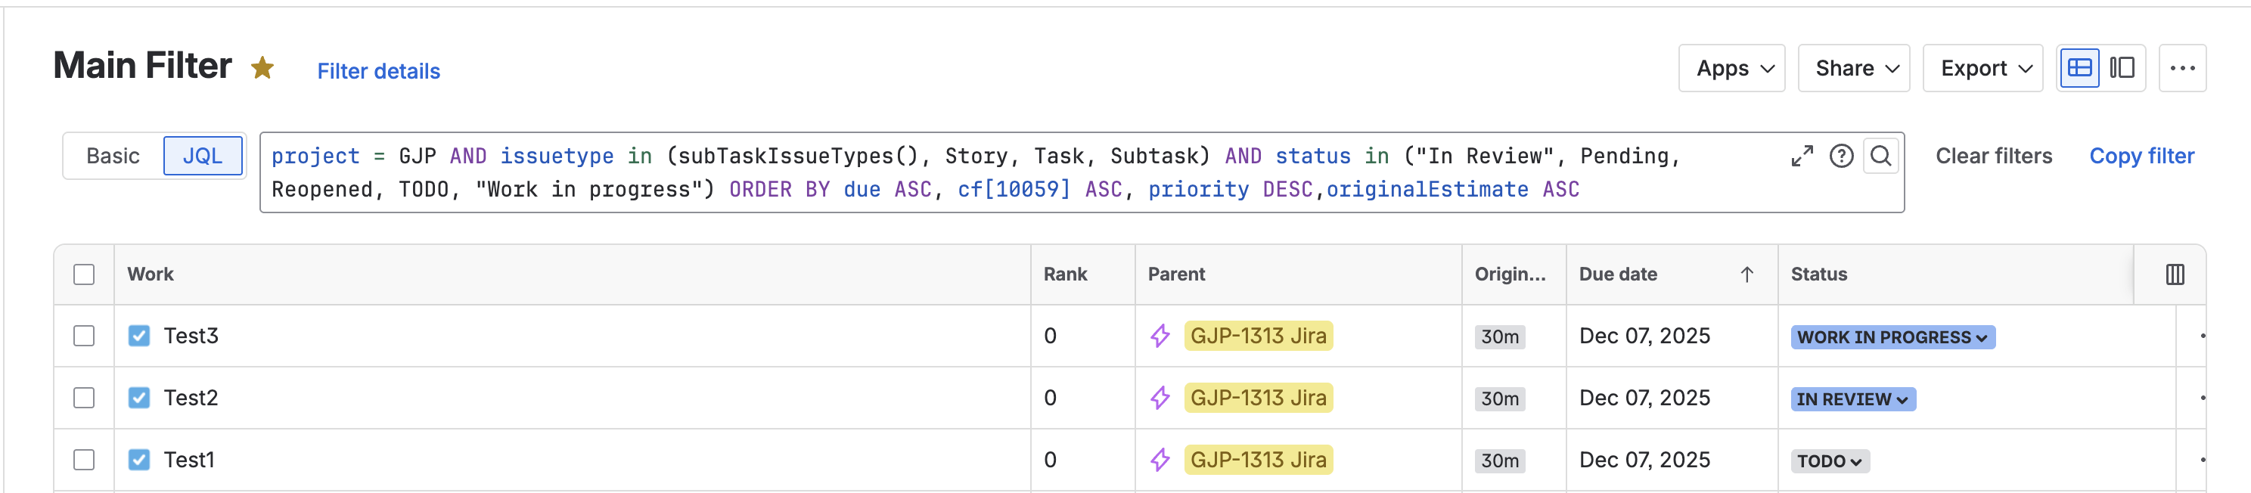The width and height of the screenshot is (2251, 493).
Task: Select the Test1 row checkbox
Action: [84, 460]
